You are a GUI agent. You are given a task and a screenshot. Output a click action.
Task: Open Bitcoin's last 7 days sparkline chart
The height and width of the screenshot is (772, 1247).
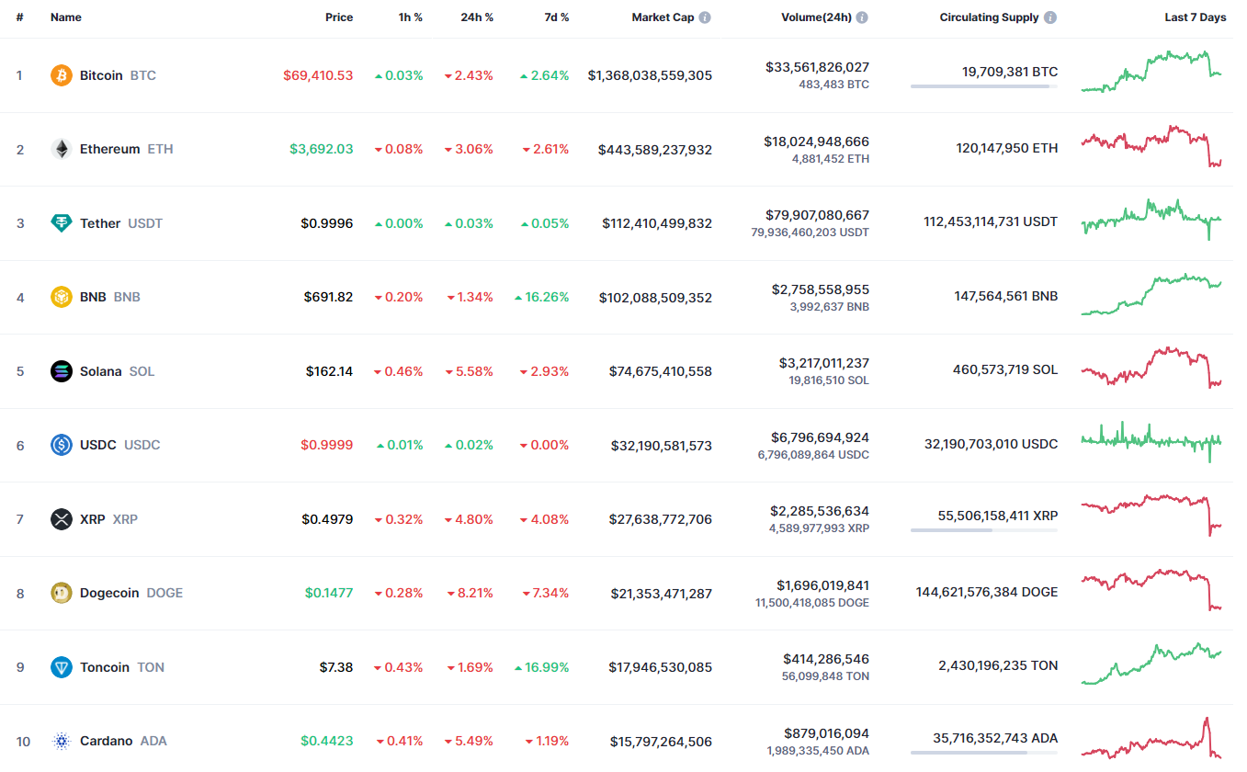[x=1151, y=72]
